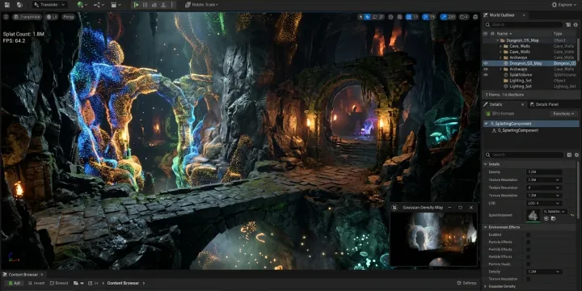
Task: Click the browse-to-asset icon under SplatAsset
Action: click(554, 218)
